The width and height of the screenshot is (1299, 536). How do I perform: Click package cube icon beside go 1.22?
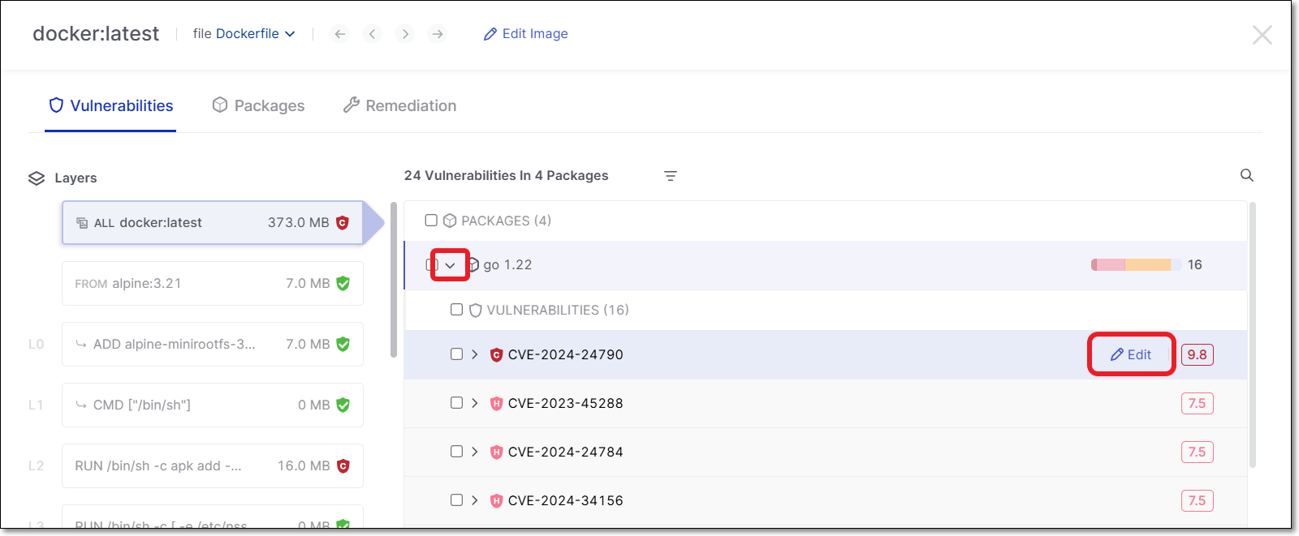[474, 265]
